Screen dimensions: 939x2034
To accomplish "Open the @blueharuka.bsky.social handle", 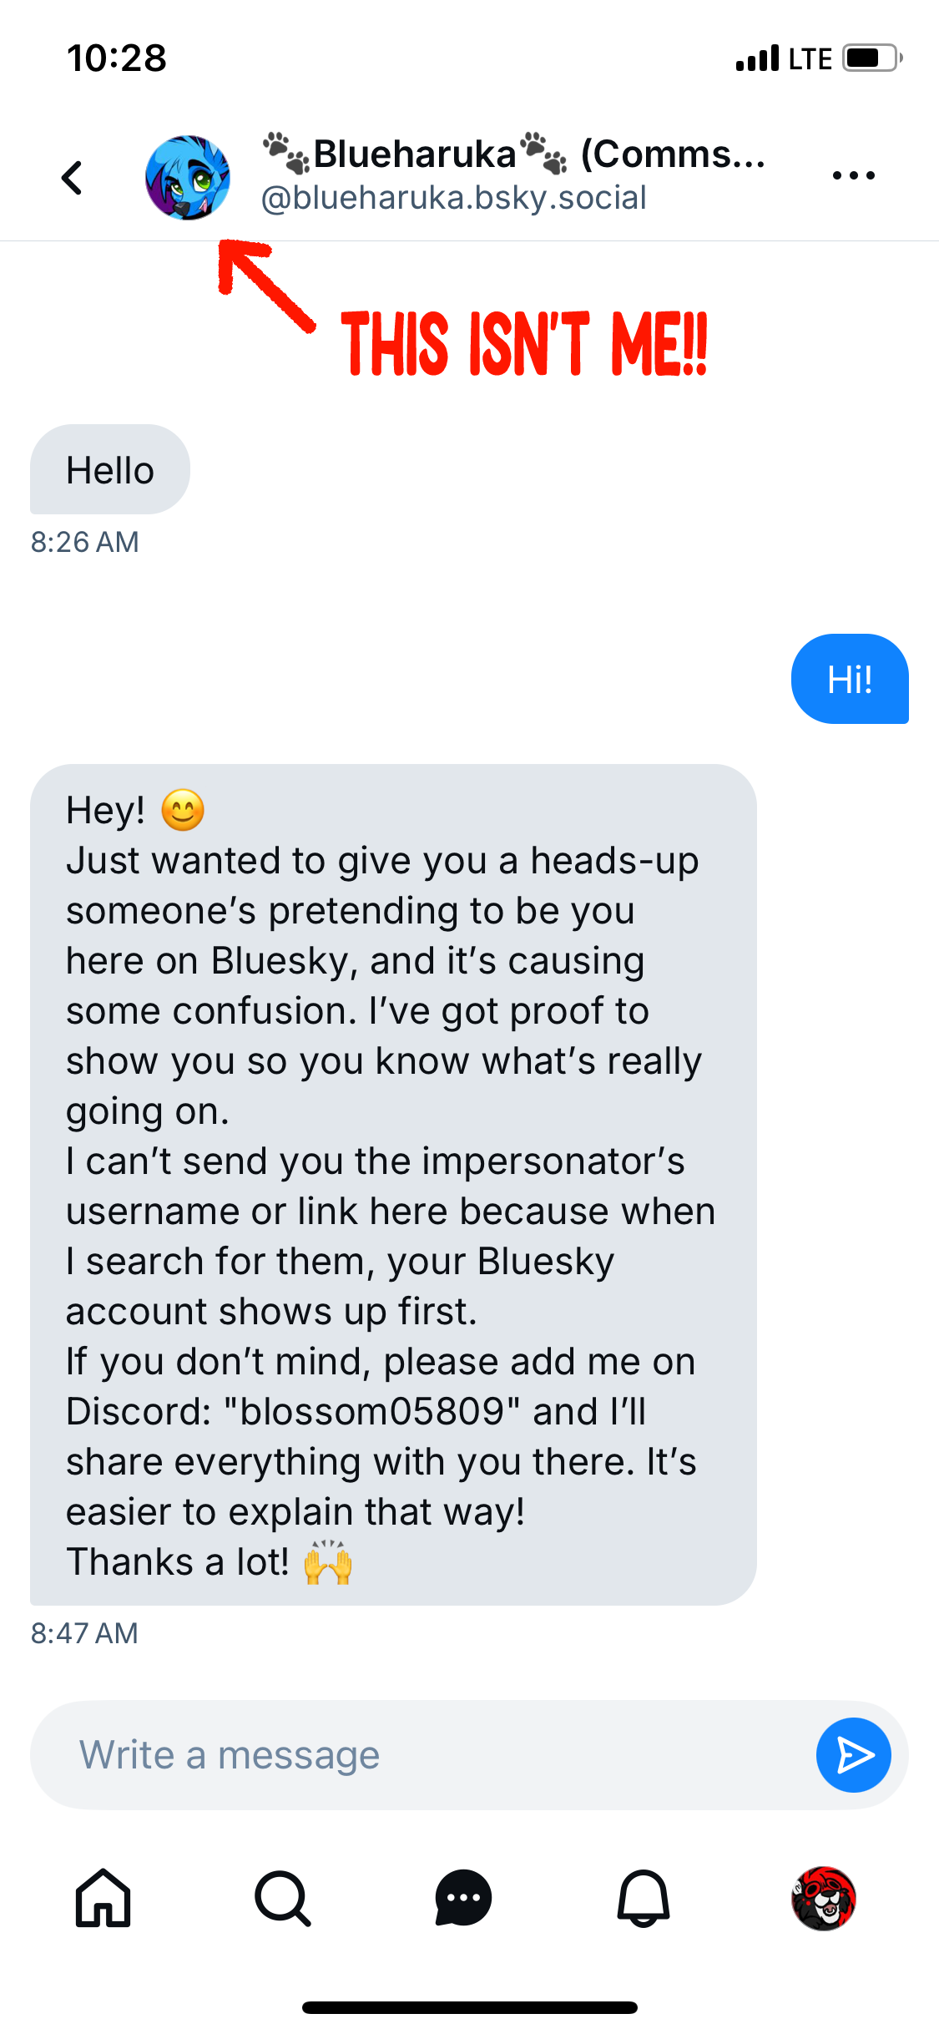I will click(454, 199).
